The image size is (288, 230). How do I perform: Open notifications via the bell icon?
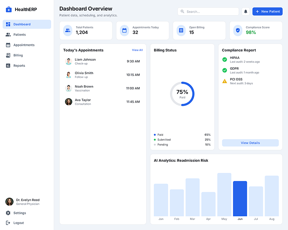pyautogui.click(x=246, y=11)
